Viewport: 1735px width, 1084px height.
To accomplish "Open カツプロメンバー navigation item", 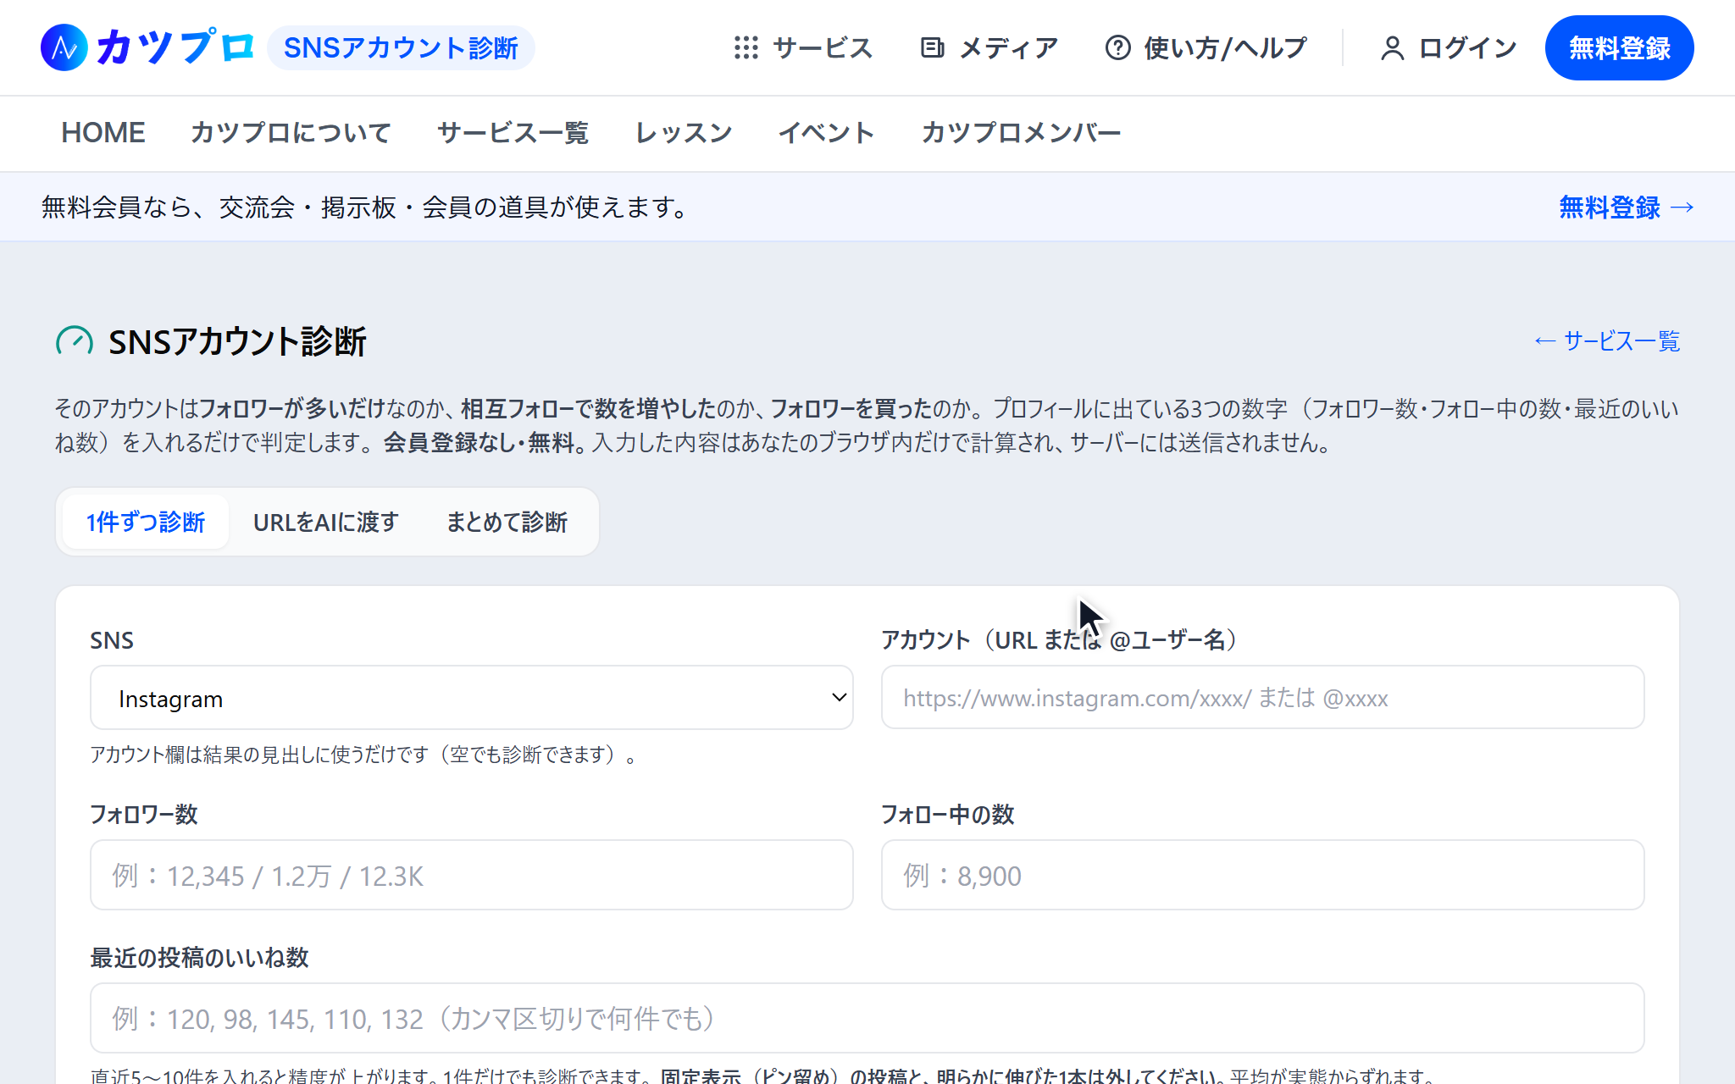I will tap(1021, 133).
